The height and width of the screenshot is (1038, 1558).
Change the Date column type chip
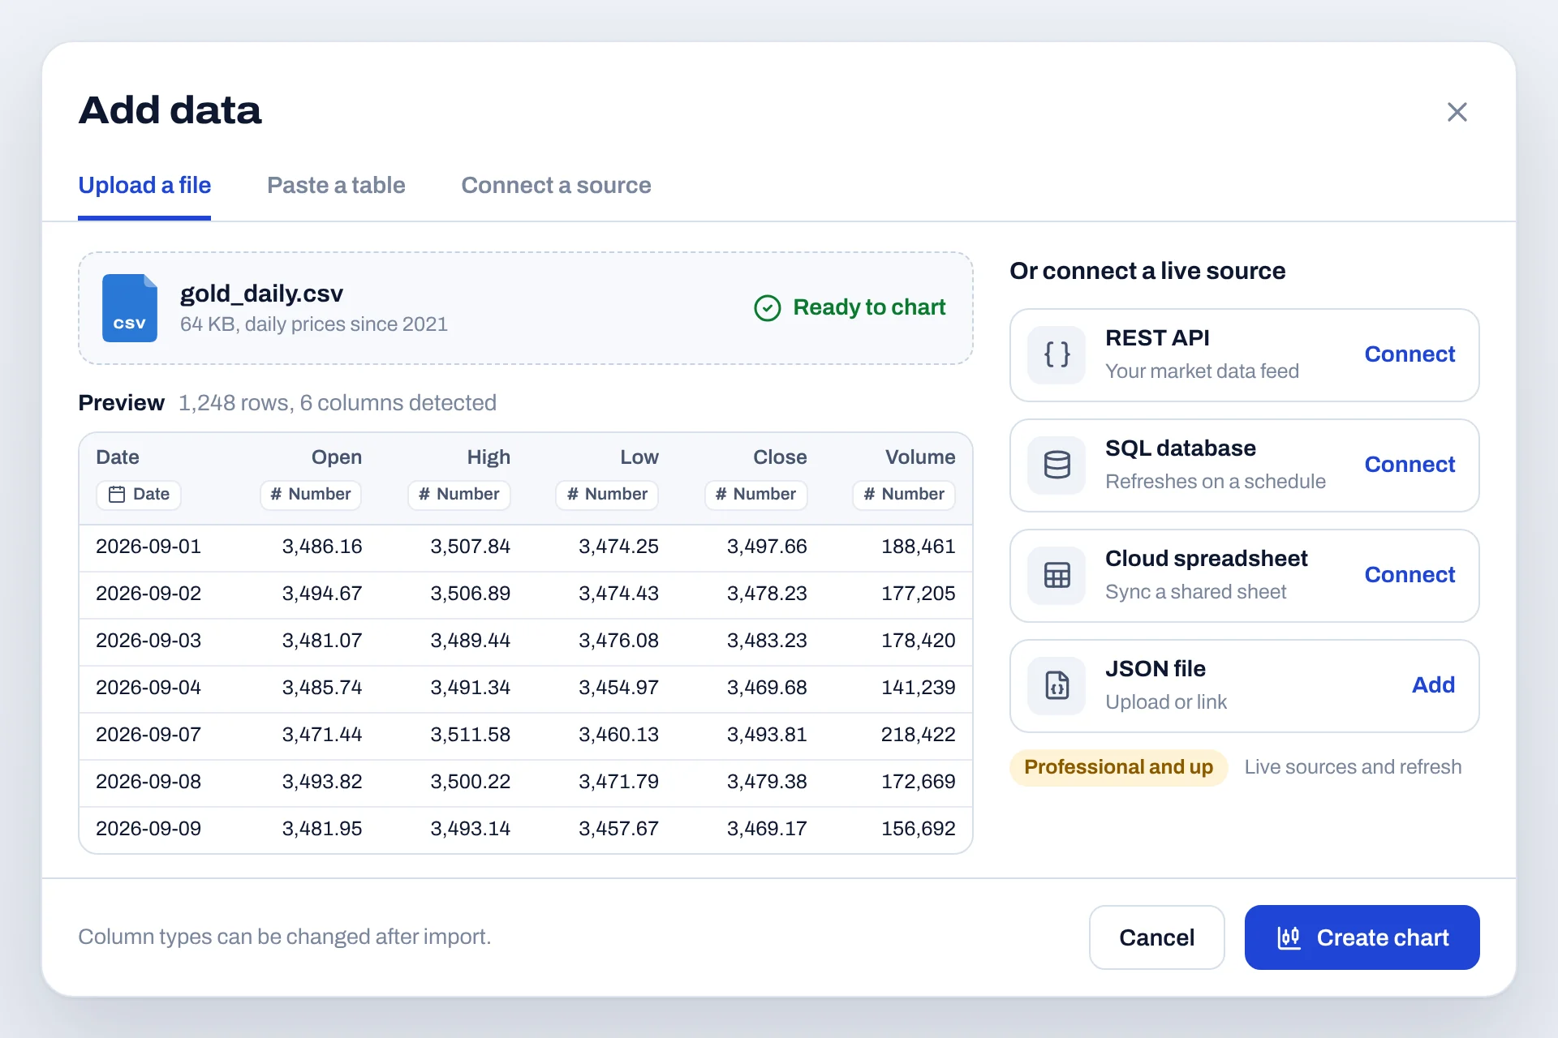pos(139,495)
